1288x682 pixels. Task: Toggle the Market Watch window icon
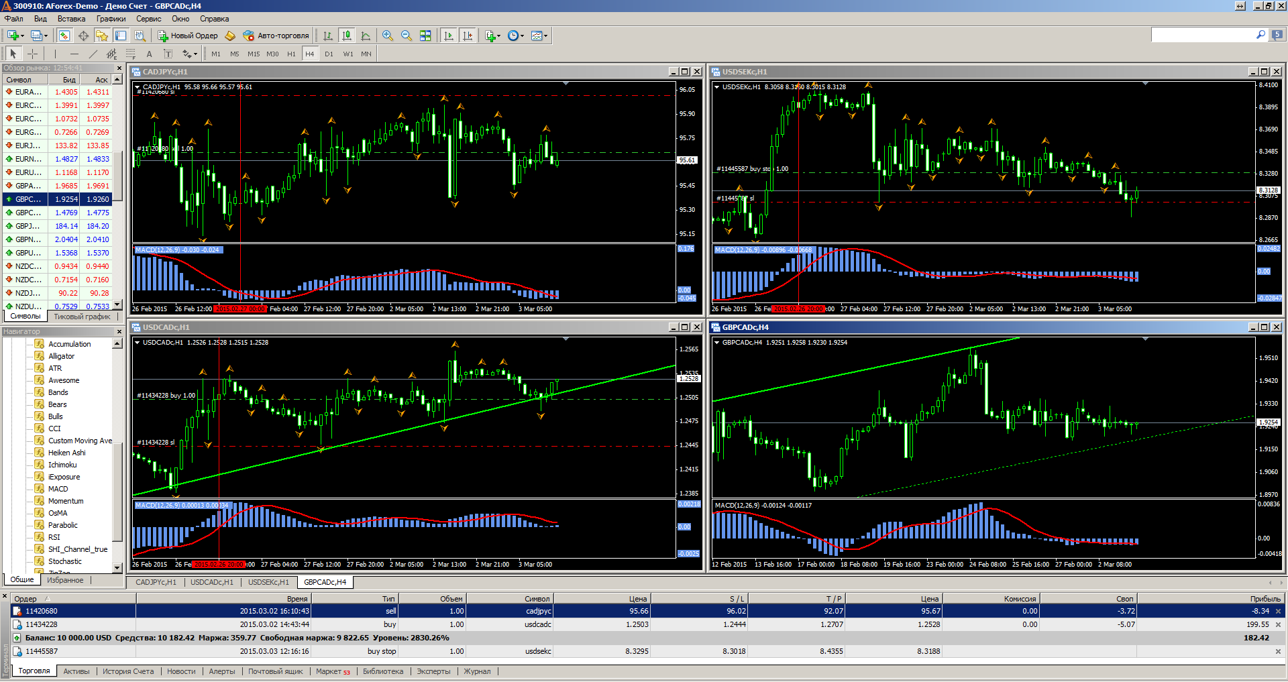65,36
